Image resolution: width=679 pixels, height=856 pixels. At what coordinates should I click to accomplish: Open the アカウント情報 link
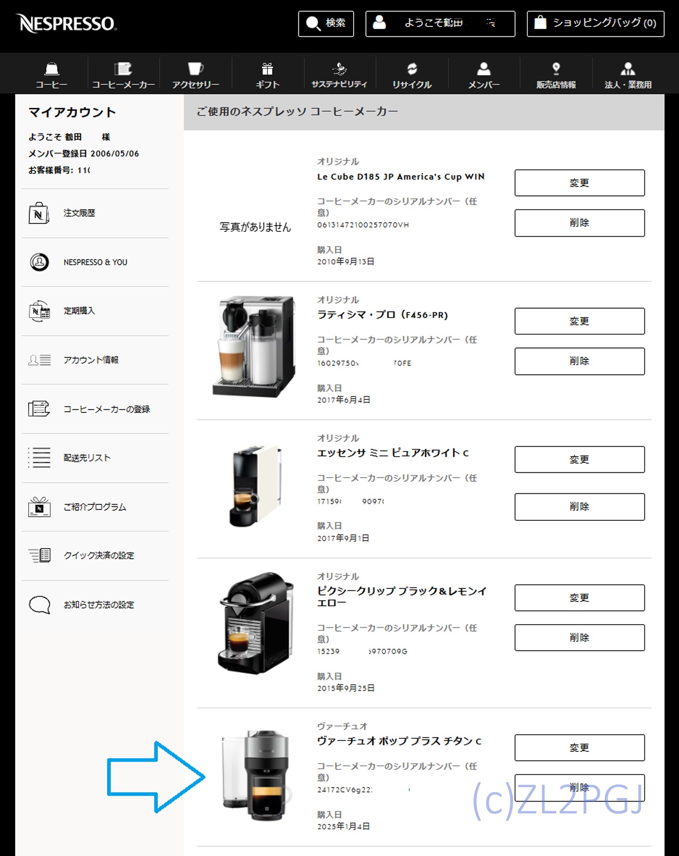91,360
